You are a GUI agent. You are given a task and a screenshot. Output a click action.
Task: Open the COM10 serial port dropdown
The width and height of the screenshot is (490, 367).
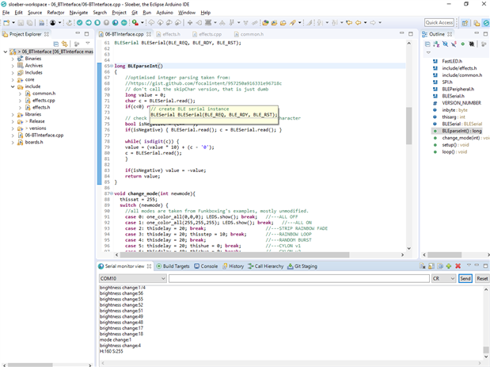[x=162, y=279]
